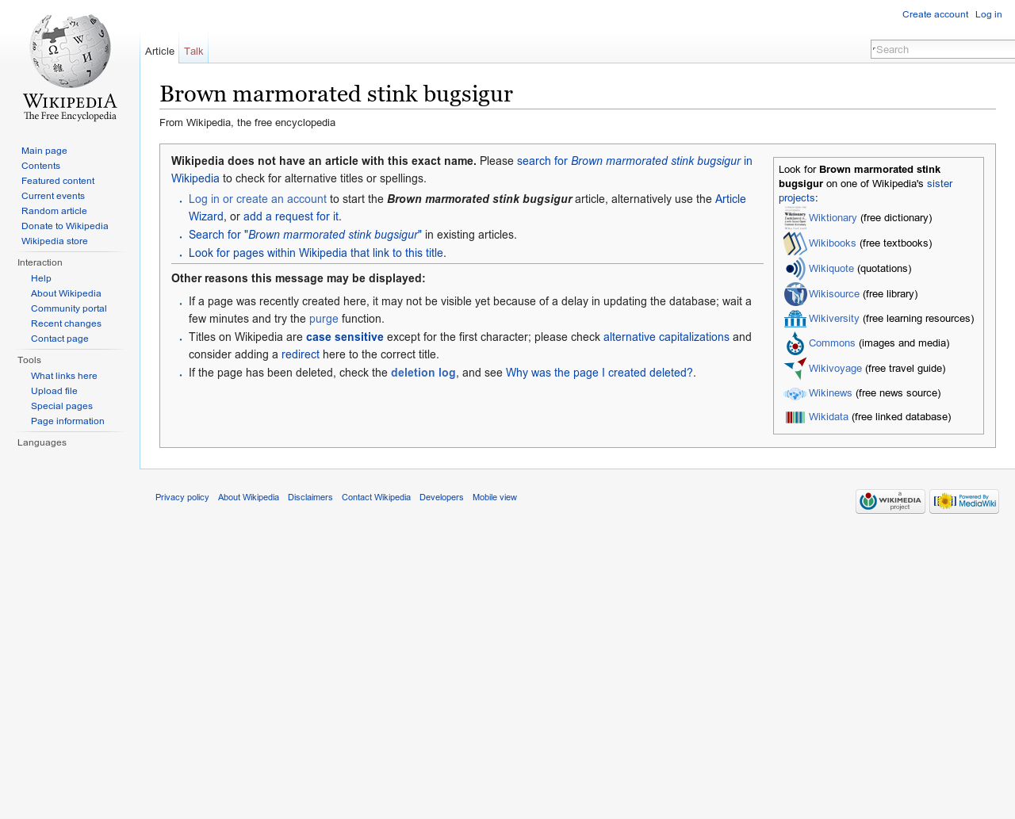Open the Create account link
Screen dimensions: 1015x819
pos(935,14)
